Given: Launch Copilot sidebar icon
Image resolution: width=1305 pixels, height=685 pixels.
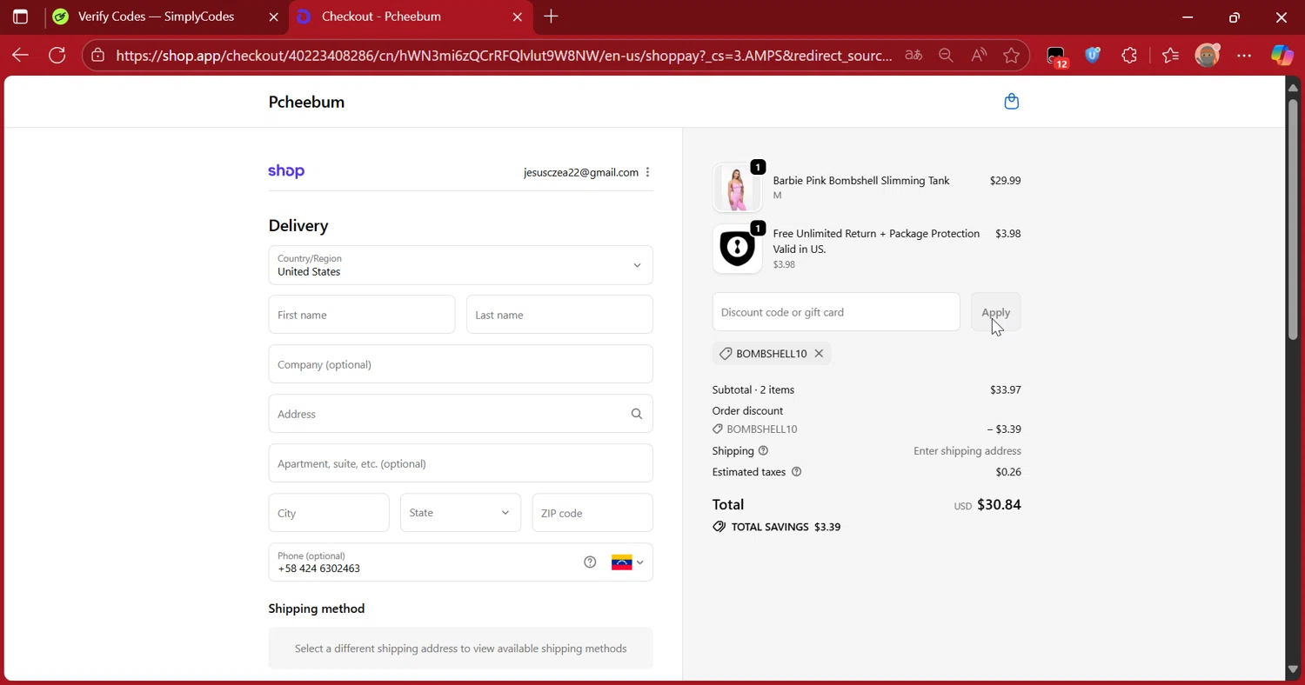Looking at the screenshot, I should 1282,56.
